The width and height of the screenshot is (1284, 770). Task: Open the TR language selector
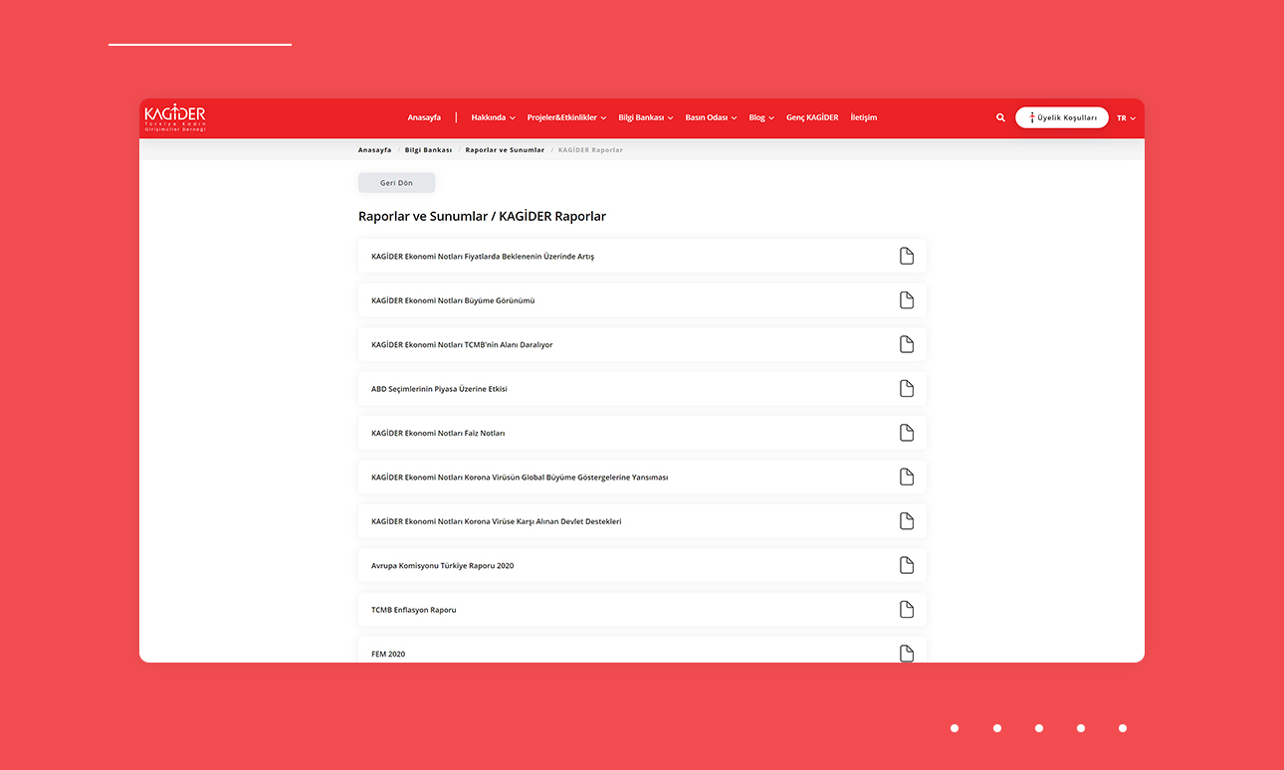click(1126, 117)
